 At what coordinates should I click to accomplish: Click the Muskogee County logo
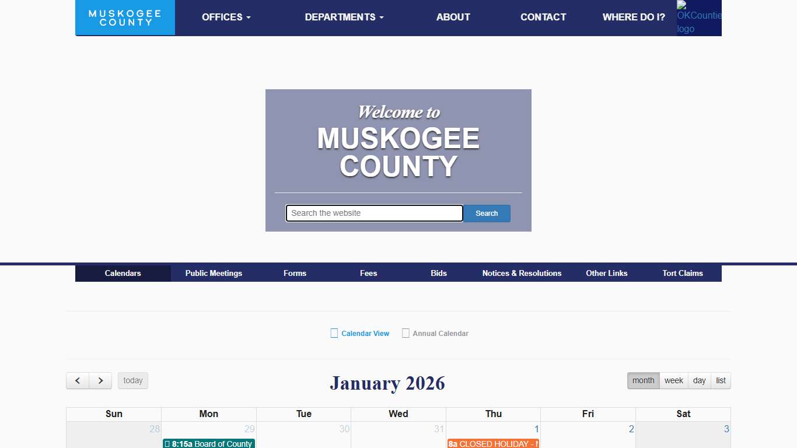point(125,17)
